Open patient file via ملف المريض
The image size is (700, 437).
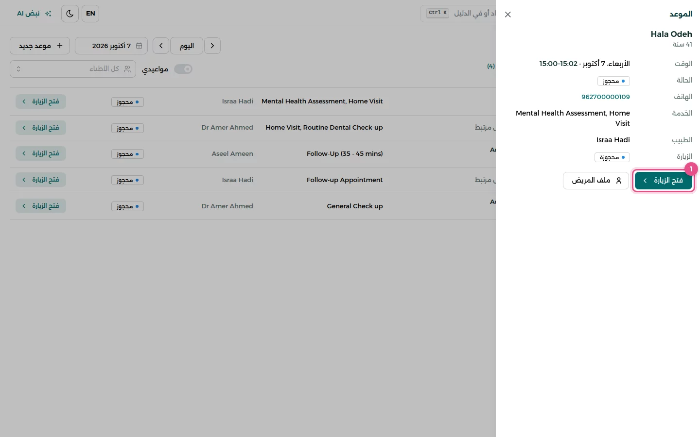tap(596, 181)
